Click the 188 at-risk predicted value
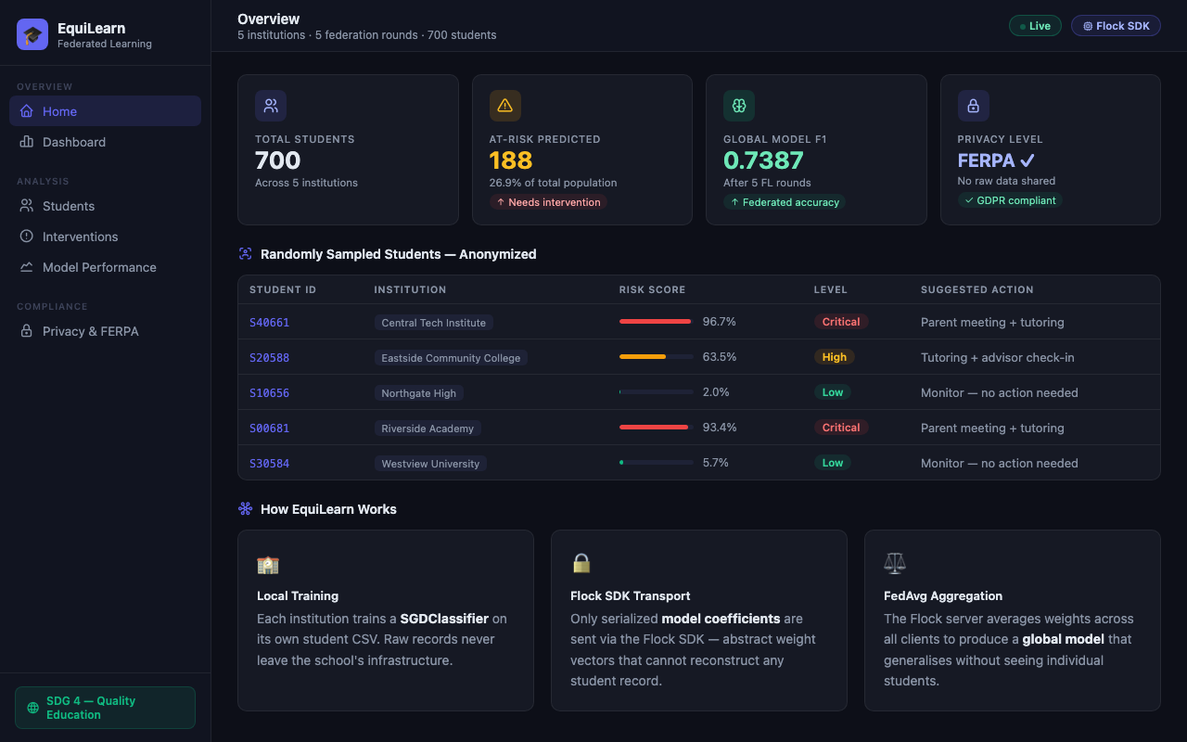This screenshot has width=1187, height=742. (511, 160)
